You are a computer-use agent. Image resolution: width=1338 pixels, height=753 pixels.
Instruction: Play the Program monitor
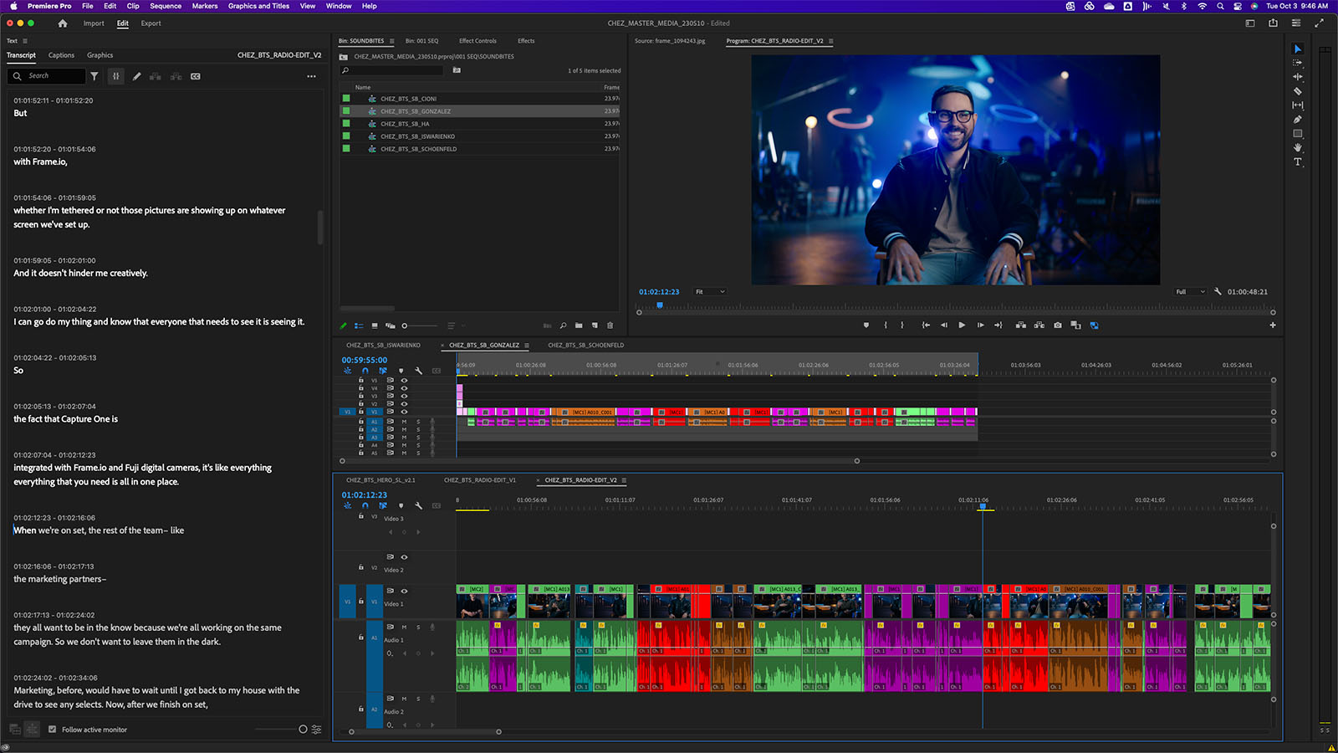[962, 325]
